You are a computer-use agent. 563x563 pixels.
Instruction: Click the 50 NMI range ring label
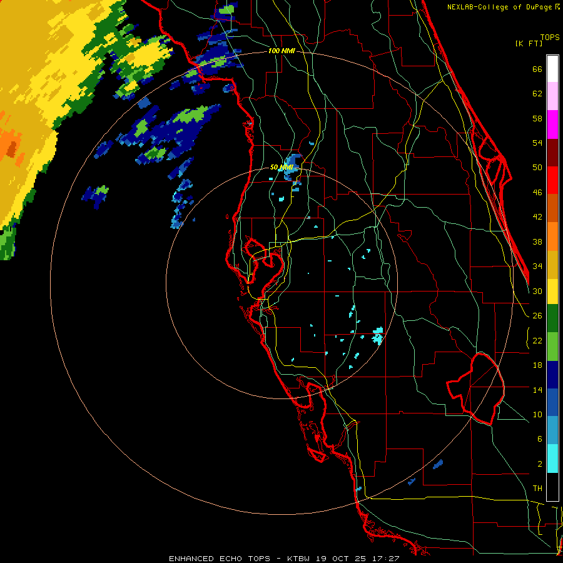[x=281, y=167]
